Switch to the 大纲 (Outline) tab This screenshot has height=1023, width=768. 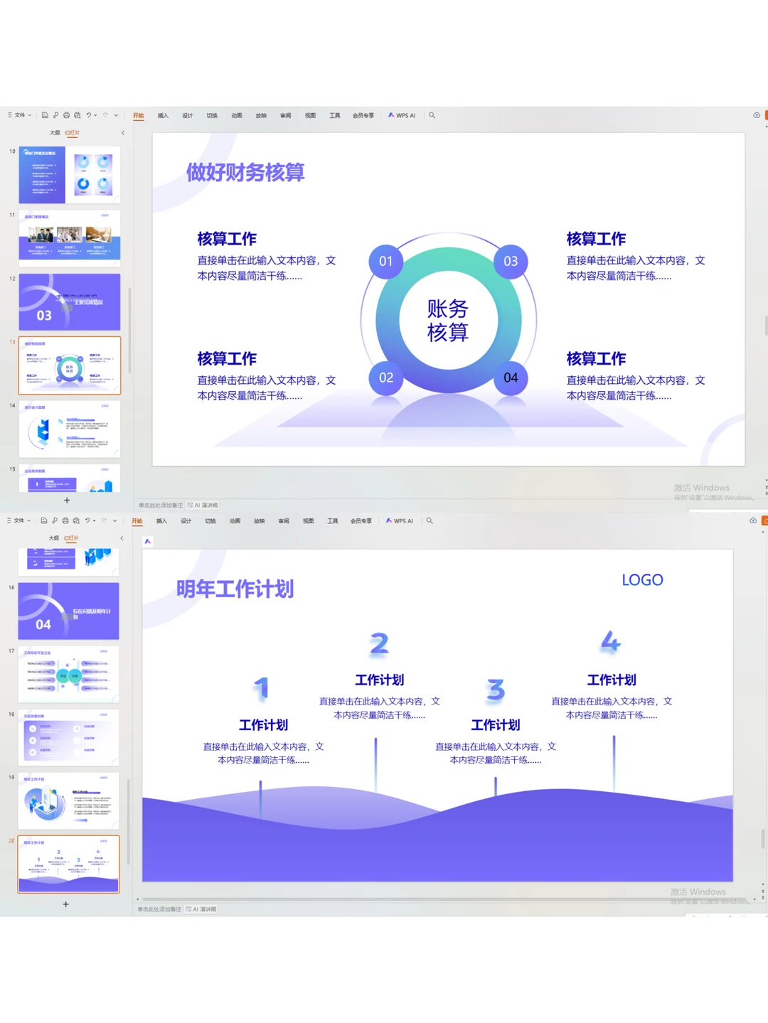click(x=54, y=132)
